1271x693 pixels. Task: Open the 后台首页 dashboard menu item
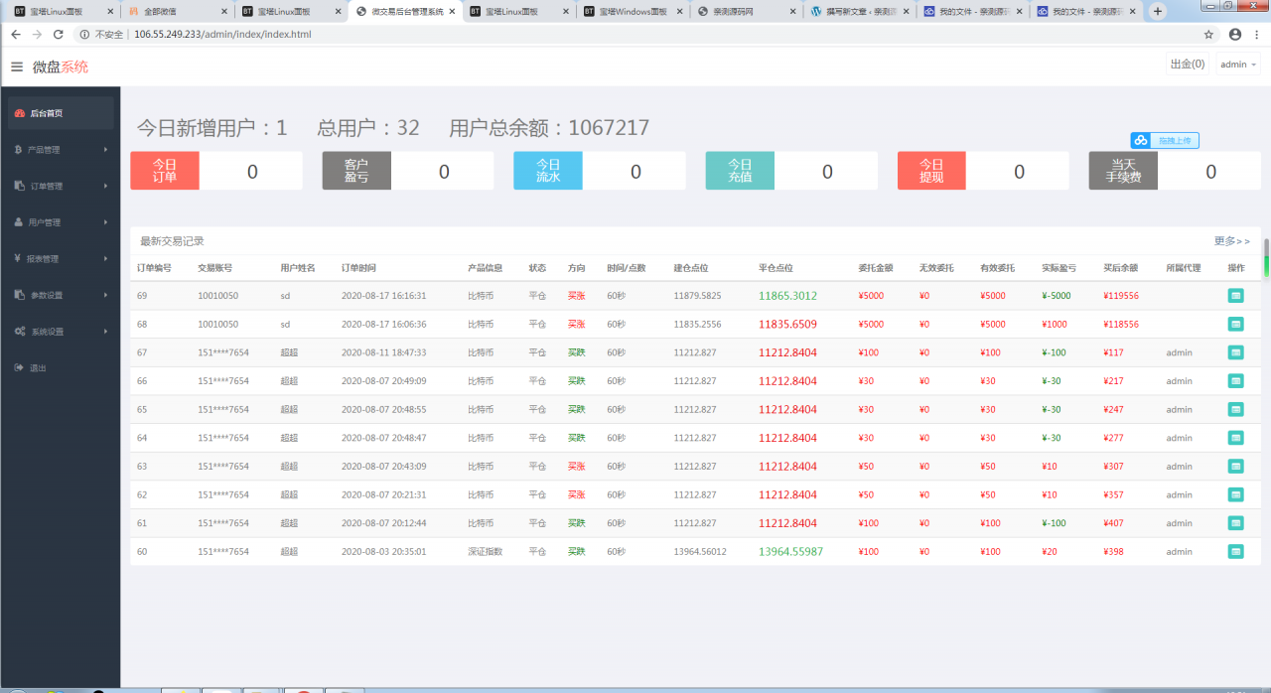pos(61,113)
